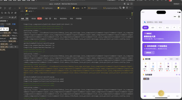Select the build panel tab with 100 badge

point(25,19)
